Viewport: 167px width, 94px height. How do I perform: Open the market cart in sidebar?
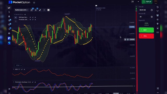coord(9,20)
